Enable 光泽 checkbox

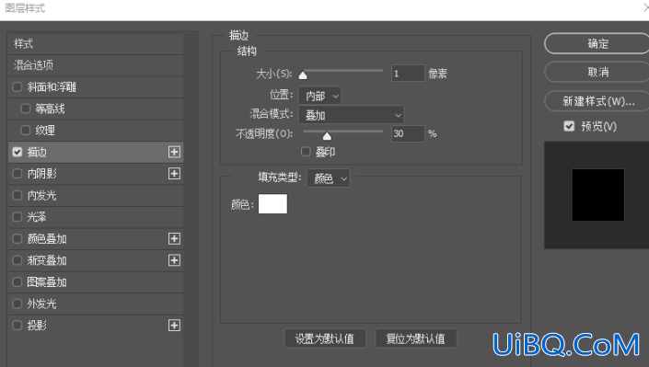[17, 217]
